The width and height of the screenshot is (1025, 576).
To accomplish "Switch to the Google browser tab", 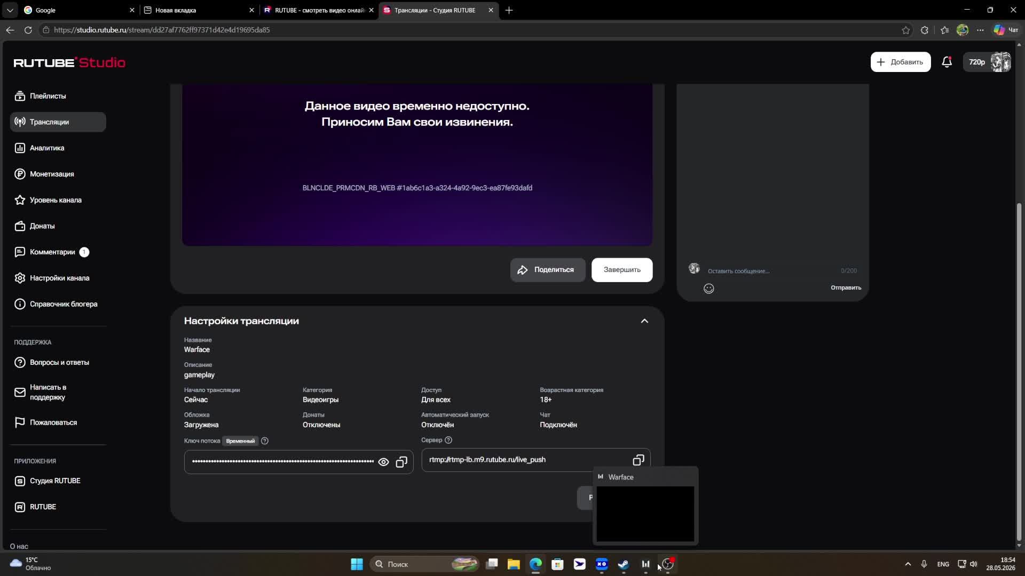I will [x=79, y=10].
